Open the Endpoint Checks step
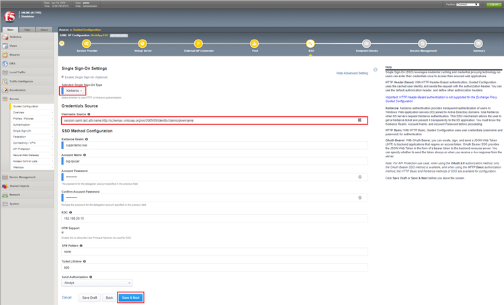 (x=366, y=44)
